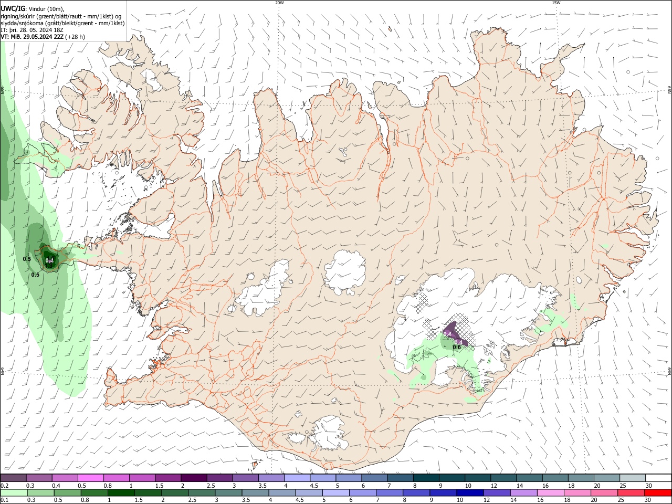
Task: Pick the pale grey 25–30 swatch, upper scale
Action: tap(633, 478)
